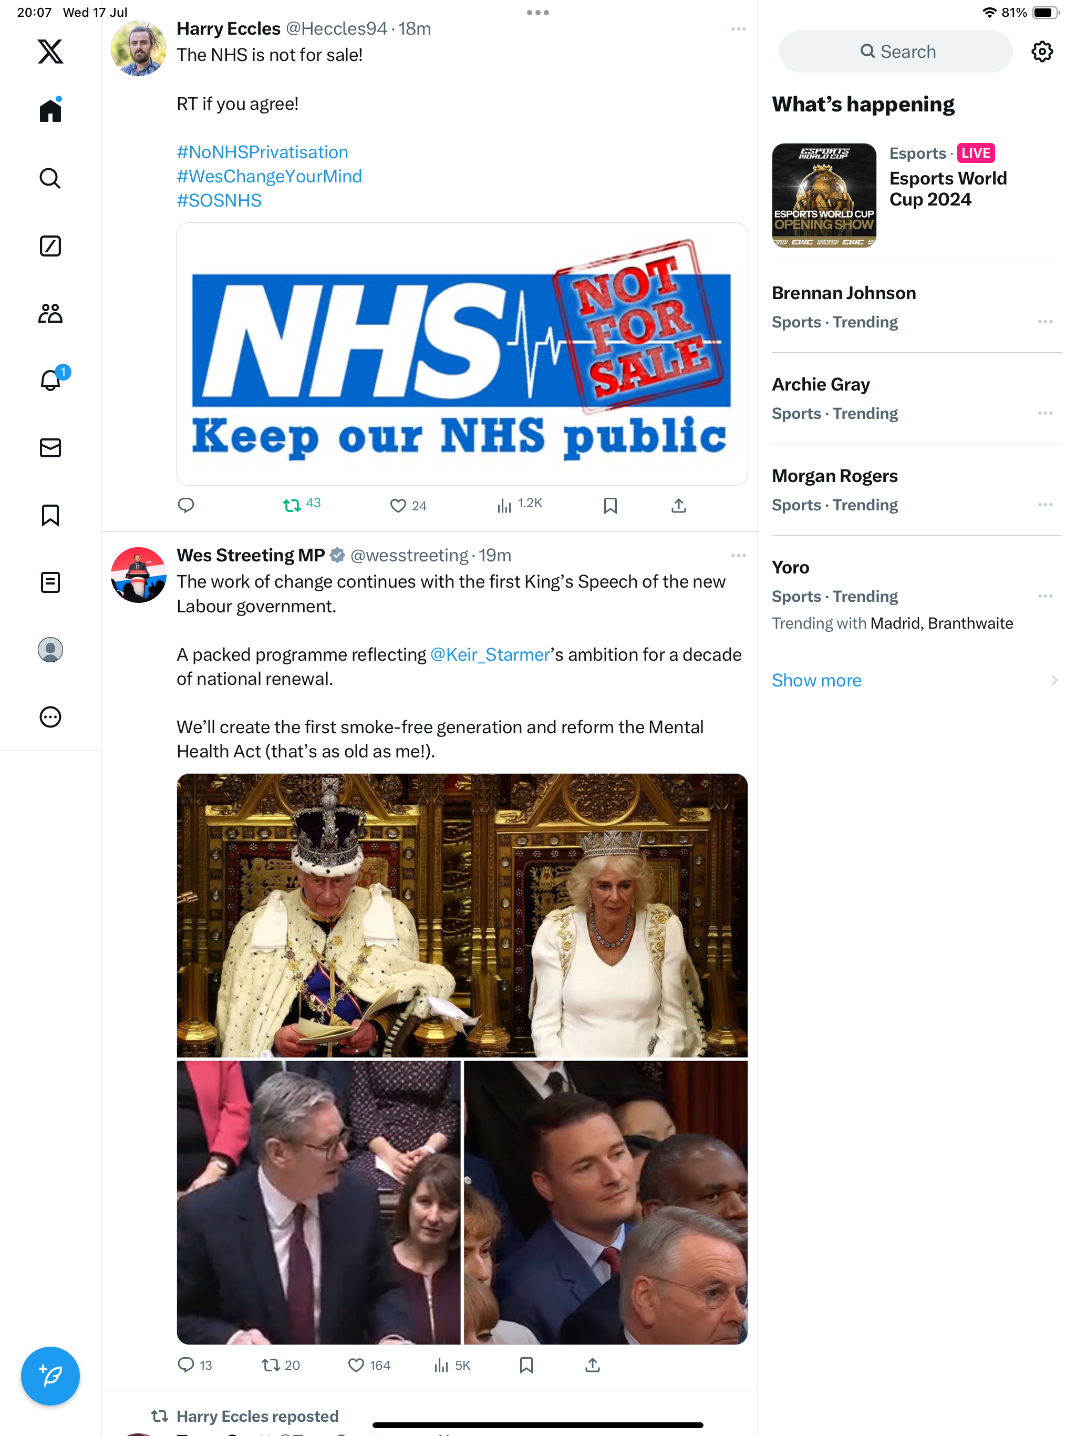Open @Keir_Starmer mention link
Screen dimensions: 1076x1436
[490, 654]
